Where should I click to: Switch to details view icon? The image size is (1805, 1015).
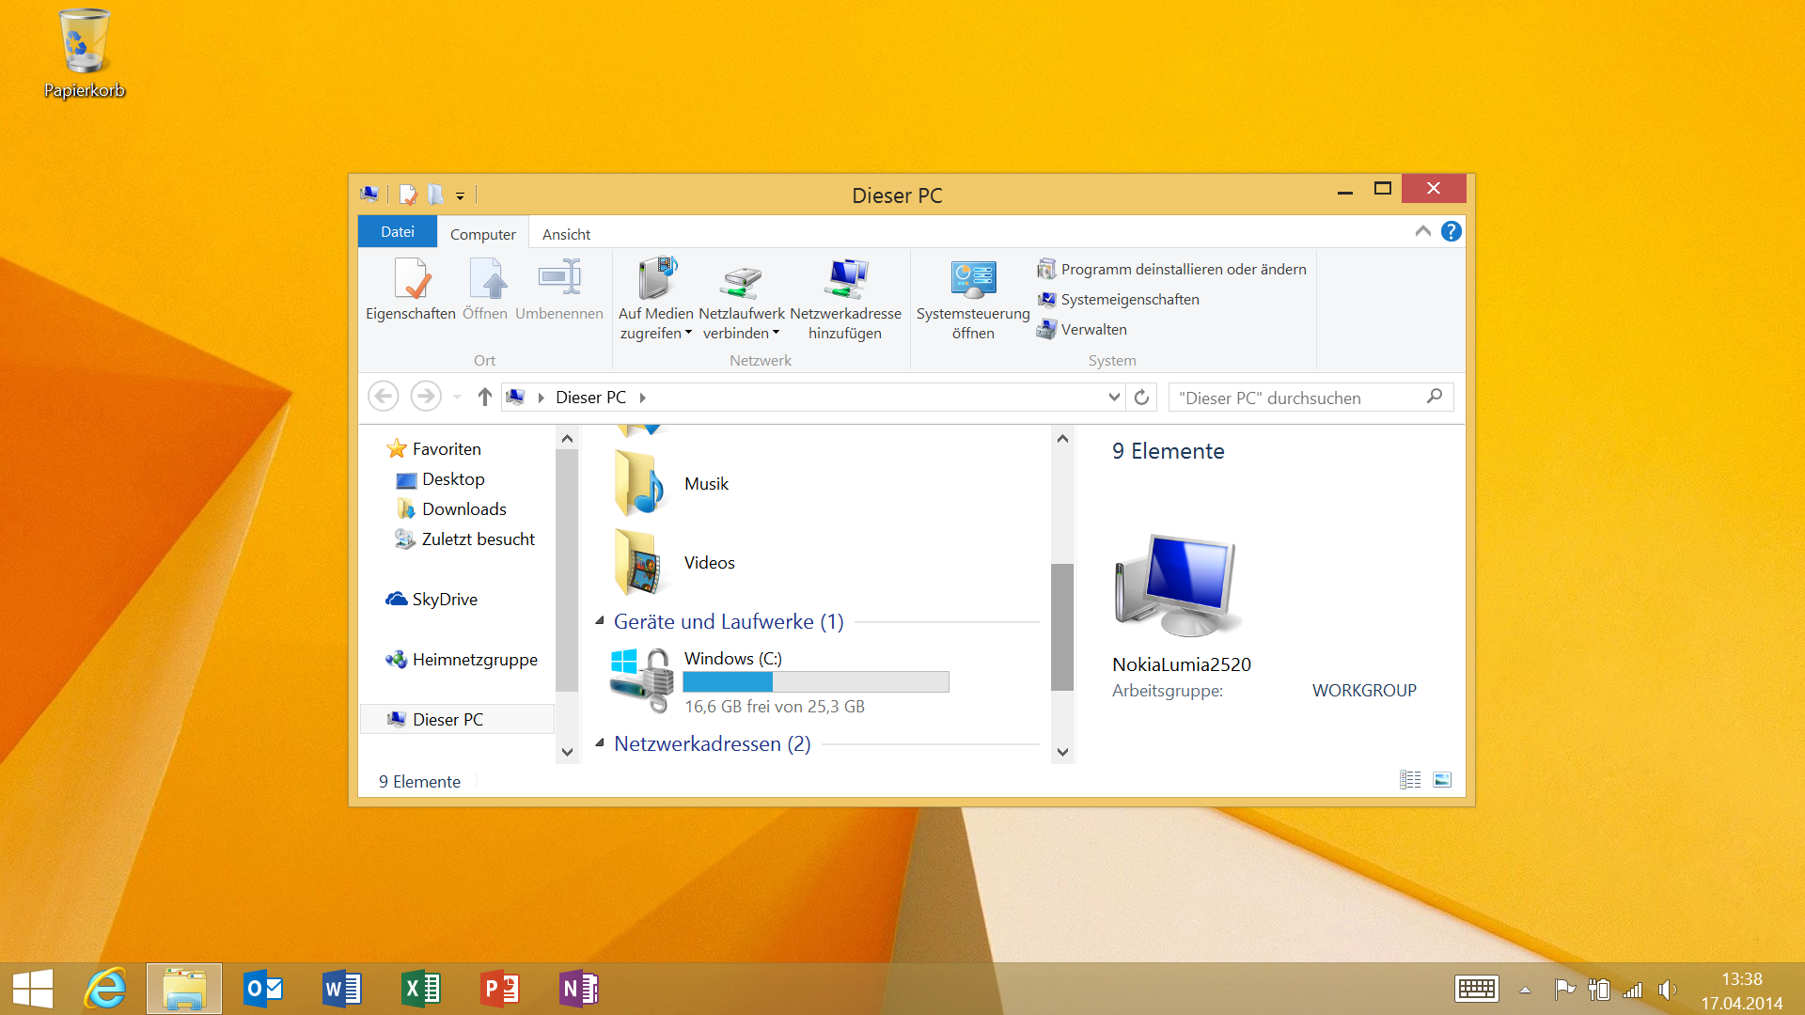1410,780
